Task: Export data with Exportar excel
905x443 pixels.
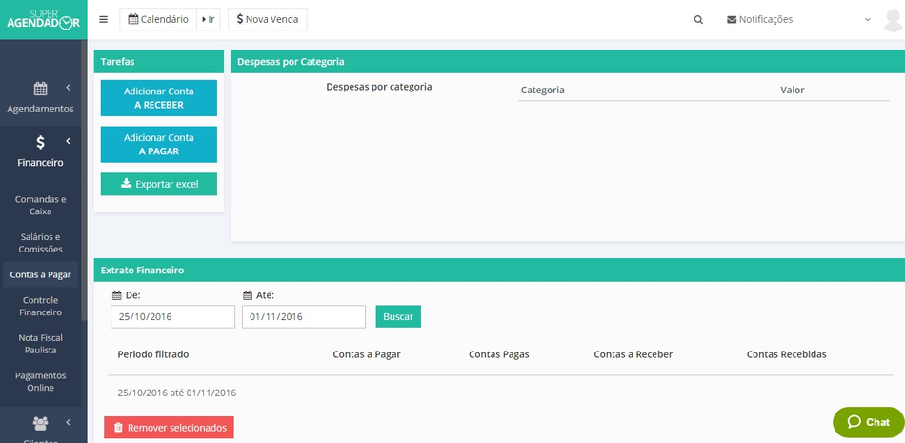Action: click(158, 184)
